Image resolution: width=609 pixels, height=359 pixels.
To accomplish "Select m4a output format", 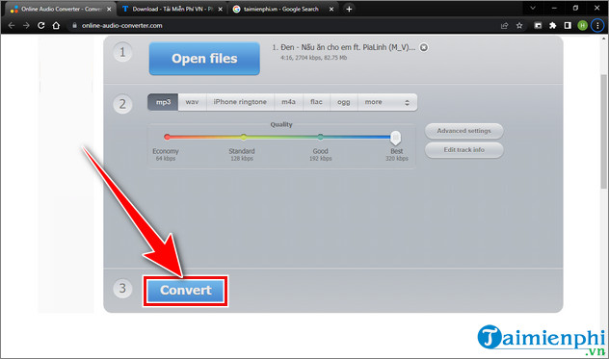I will point(288,102).
